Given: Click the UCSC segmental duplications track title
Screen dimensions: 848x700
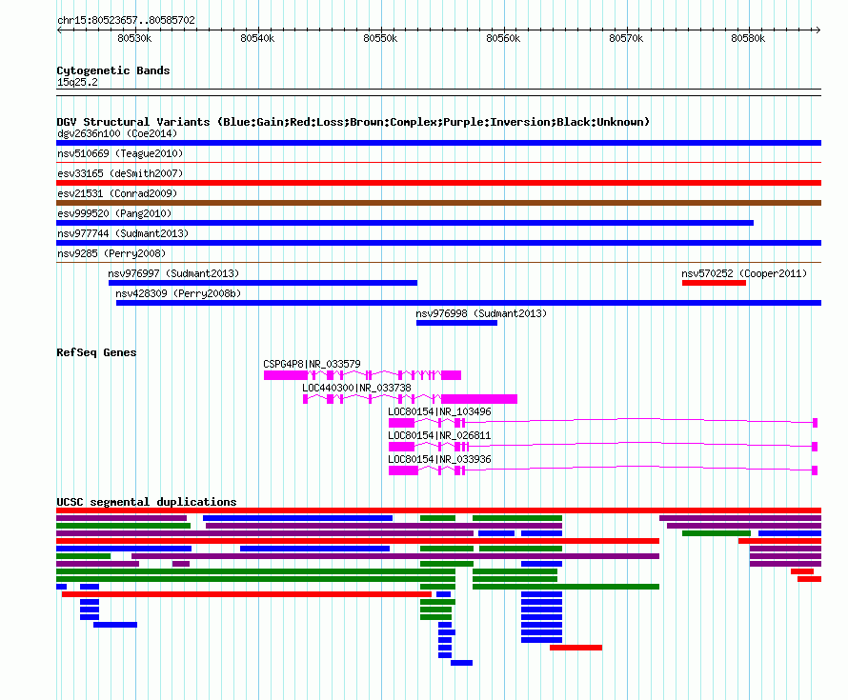Looking at the screenshot, I should [x=147, y=502].
